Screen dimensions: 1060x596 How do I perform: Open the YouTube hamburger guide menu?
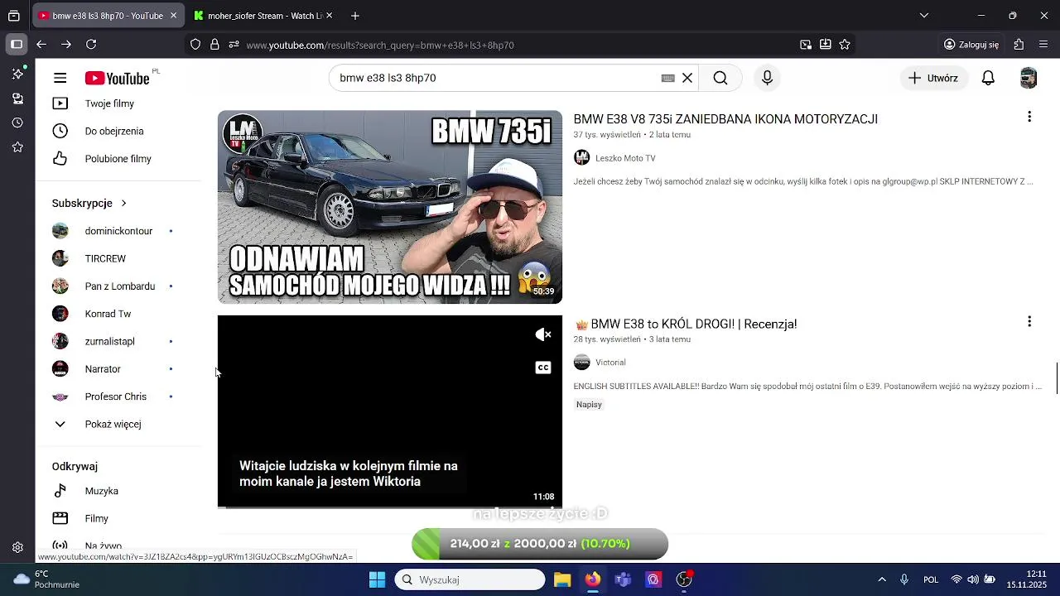(60, 78)
